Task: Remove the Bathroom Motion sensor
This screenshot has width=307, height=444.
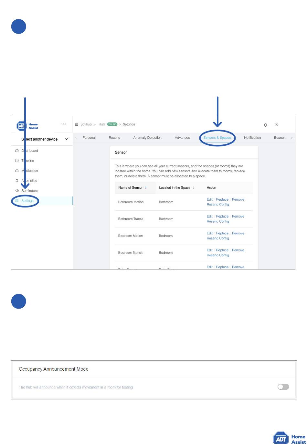Action: point(238,199)
